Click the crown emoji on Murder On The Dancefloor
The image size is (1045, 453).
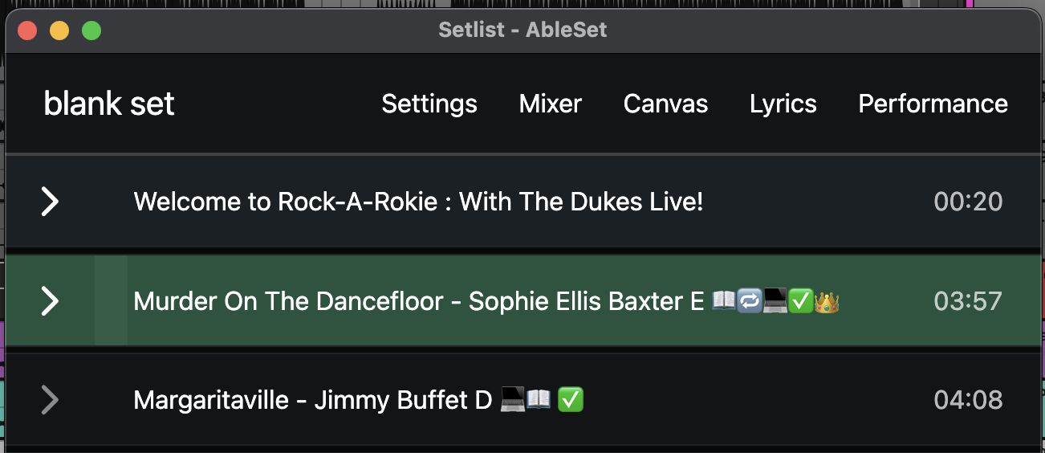(827, 302)
